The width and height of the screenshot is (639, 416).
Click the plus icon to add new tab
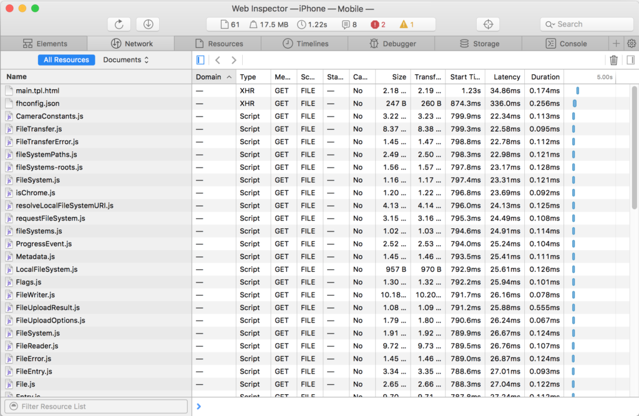click(616, 44)
